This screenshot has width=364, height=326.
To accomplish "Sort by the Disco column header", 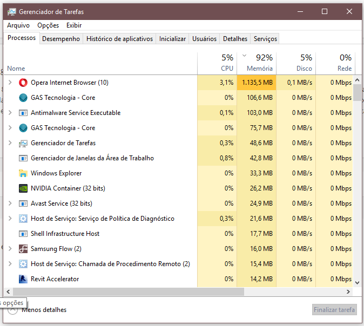I will coord(296,64).
